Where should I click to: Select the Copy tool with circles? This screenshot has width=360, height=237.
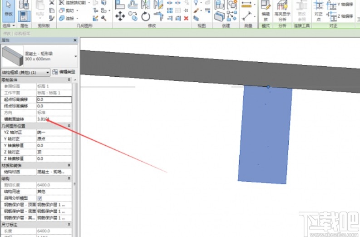133,16
